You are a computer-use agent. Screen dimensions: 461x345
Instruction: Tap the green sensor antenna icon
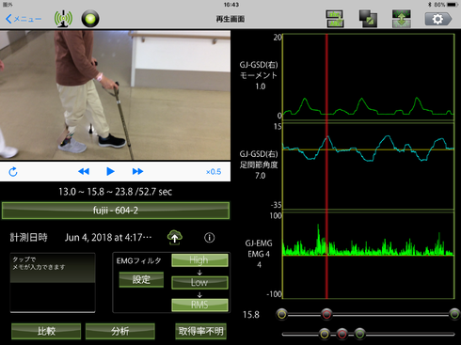(63, 19)
